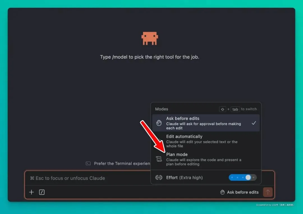Click the checkmark on Ask before edits

254,123
